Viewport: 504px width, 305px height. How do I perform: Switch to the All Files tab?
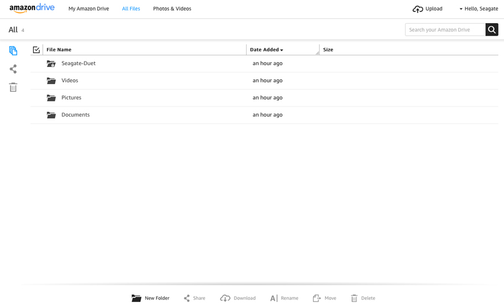click(131, 9)
